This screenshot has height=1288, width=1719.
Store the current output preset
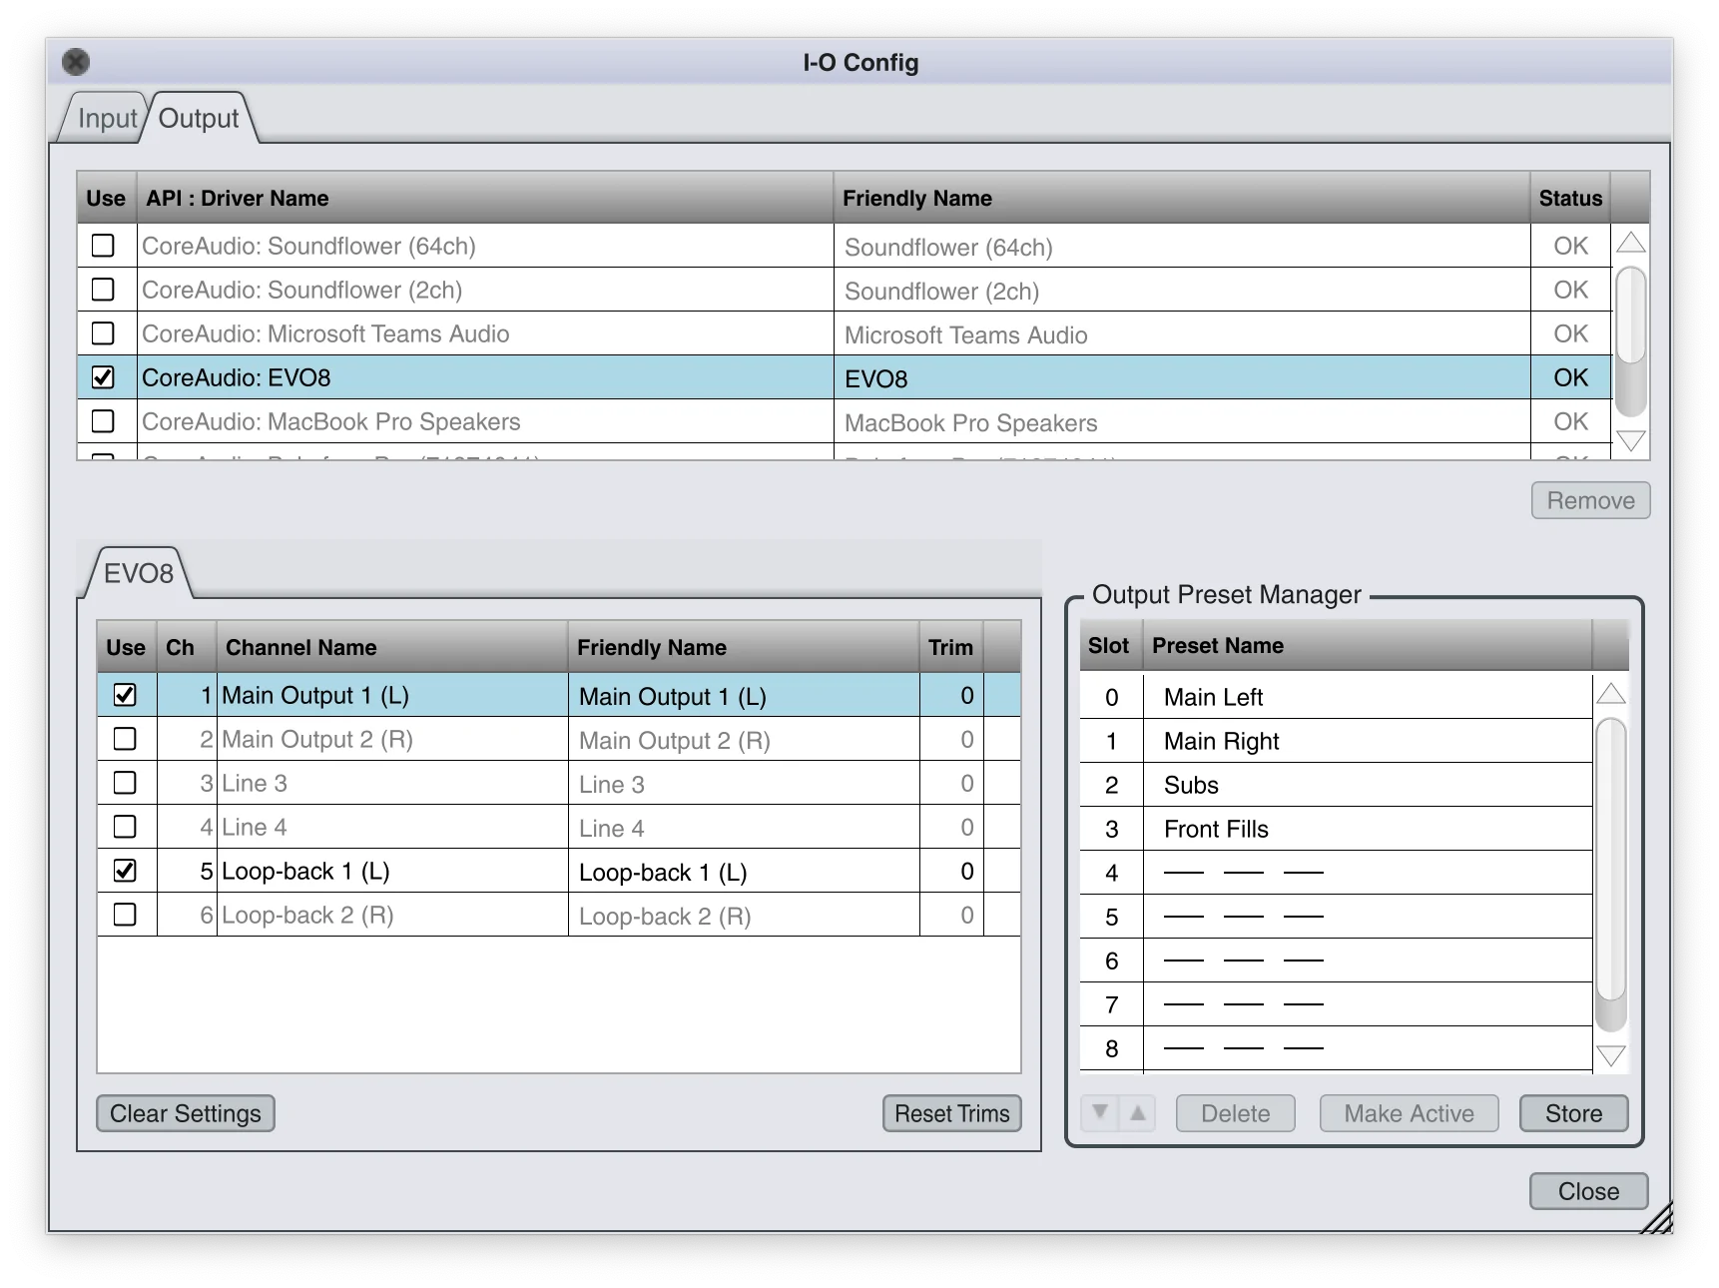(1573, 1113)
